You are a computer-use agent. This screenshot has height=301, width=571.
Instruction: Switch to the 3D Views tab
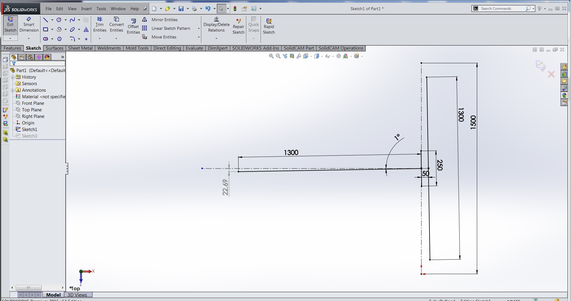(x=77, y=295)
